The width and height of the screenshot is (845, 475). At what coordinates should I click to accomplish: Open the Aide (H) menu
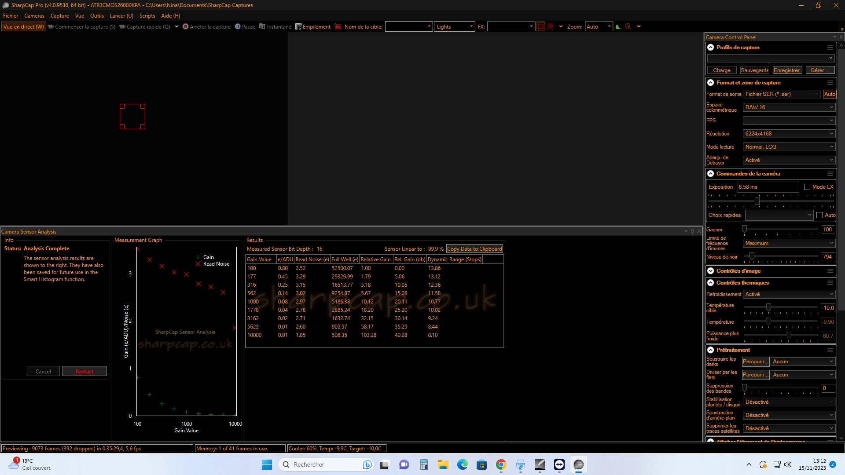coord(170,16)
